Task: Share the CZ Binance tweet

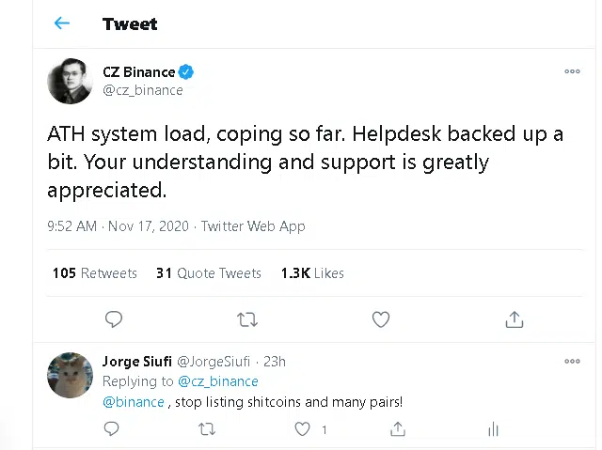Action: pyautogui.click(x=515, y=319)
